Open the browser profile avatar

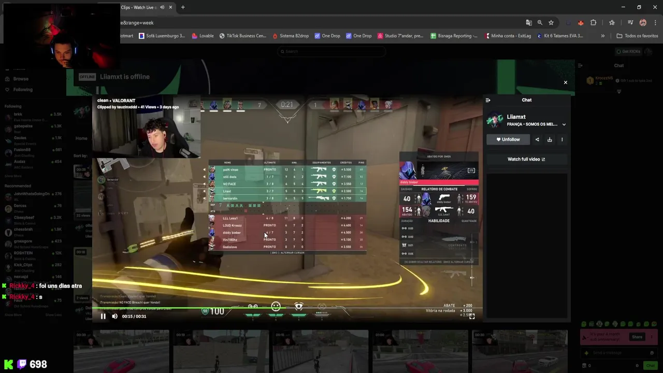tap(643, 23)
